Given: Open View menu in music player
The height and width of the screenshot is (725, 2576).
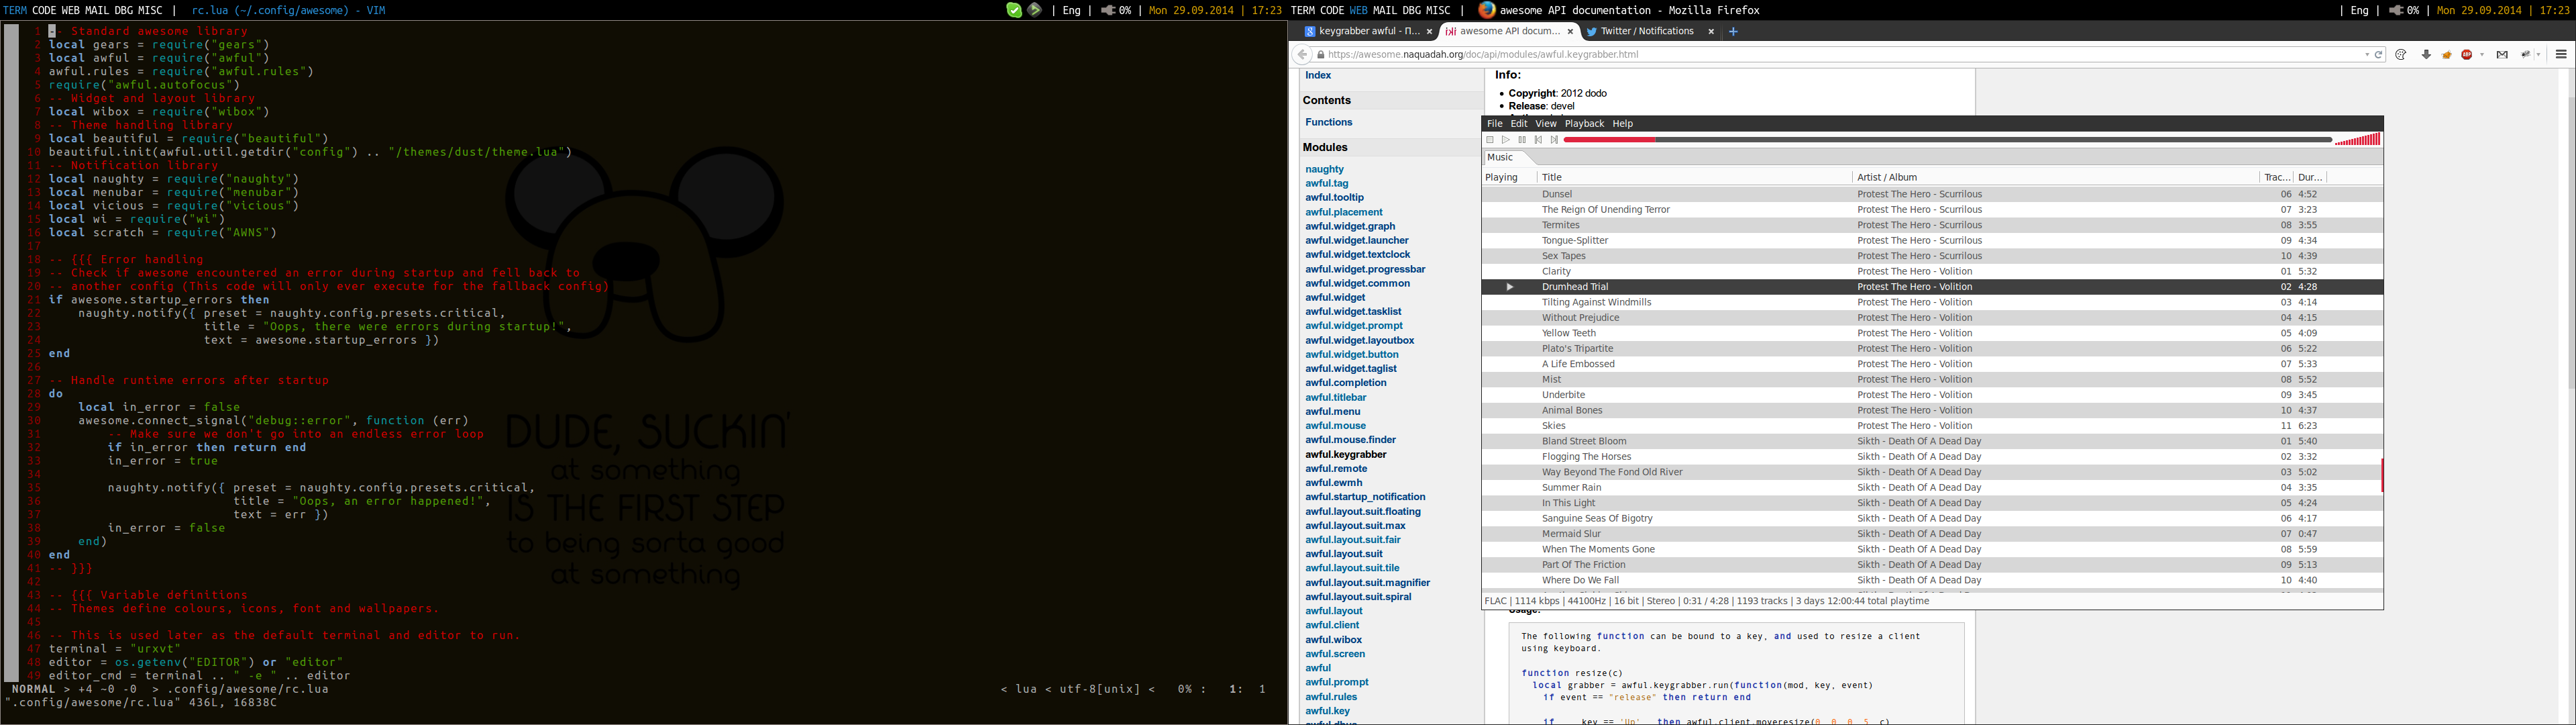Looking at the screenshot, I should pyautogui.click(x=1545, y=123).
